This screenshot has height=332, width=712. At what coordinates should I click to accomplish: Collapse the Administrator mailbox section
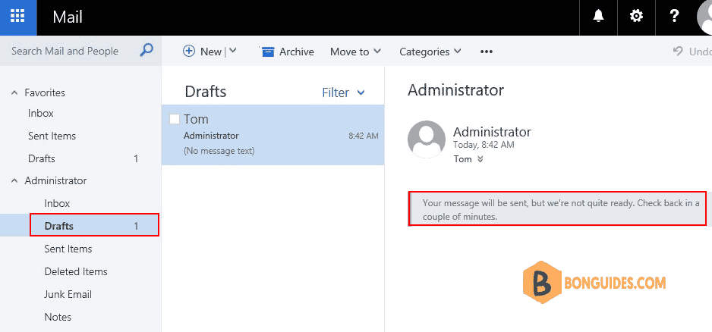pos(15,180)
